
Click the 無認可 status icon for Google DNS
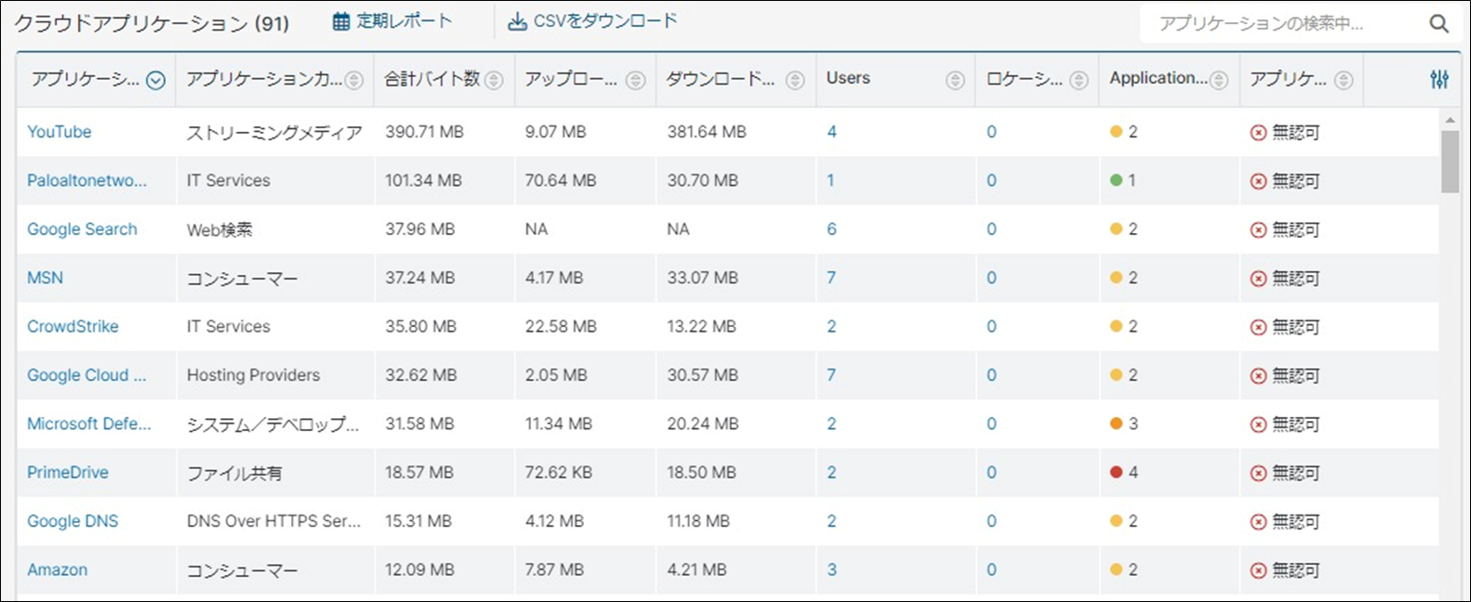(1258, 522)
